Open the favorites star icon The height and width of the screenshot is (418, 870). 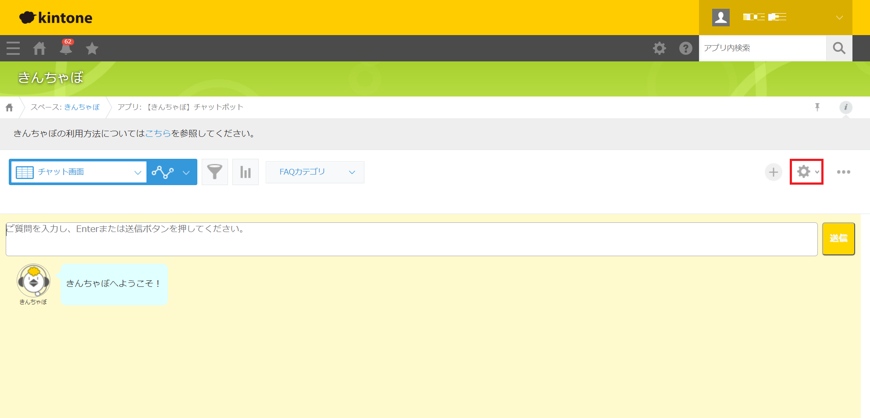92,48
